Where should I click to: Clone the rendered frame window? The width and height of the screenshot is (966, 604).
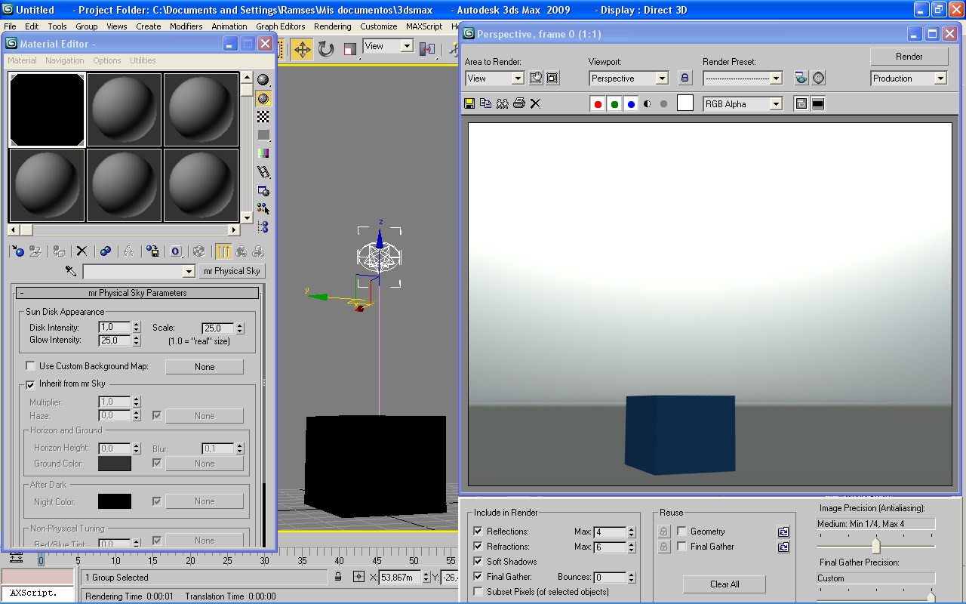503,103
